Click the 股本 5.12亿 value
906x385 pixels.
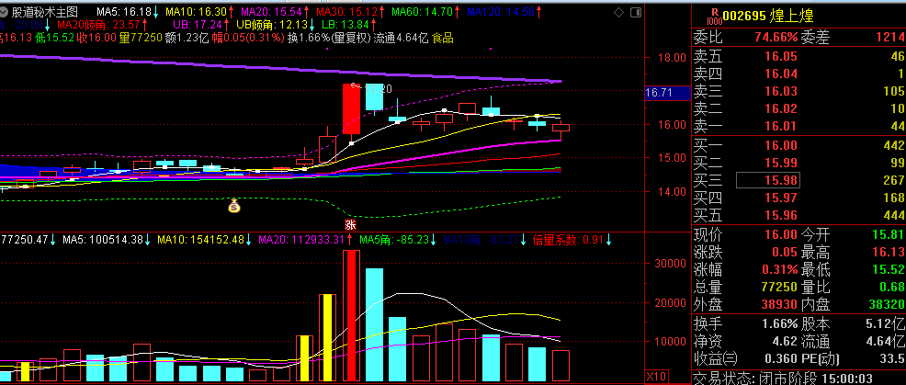click(887, 323)
